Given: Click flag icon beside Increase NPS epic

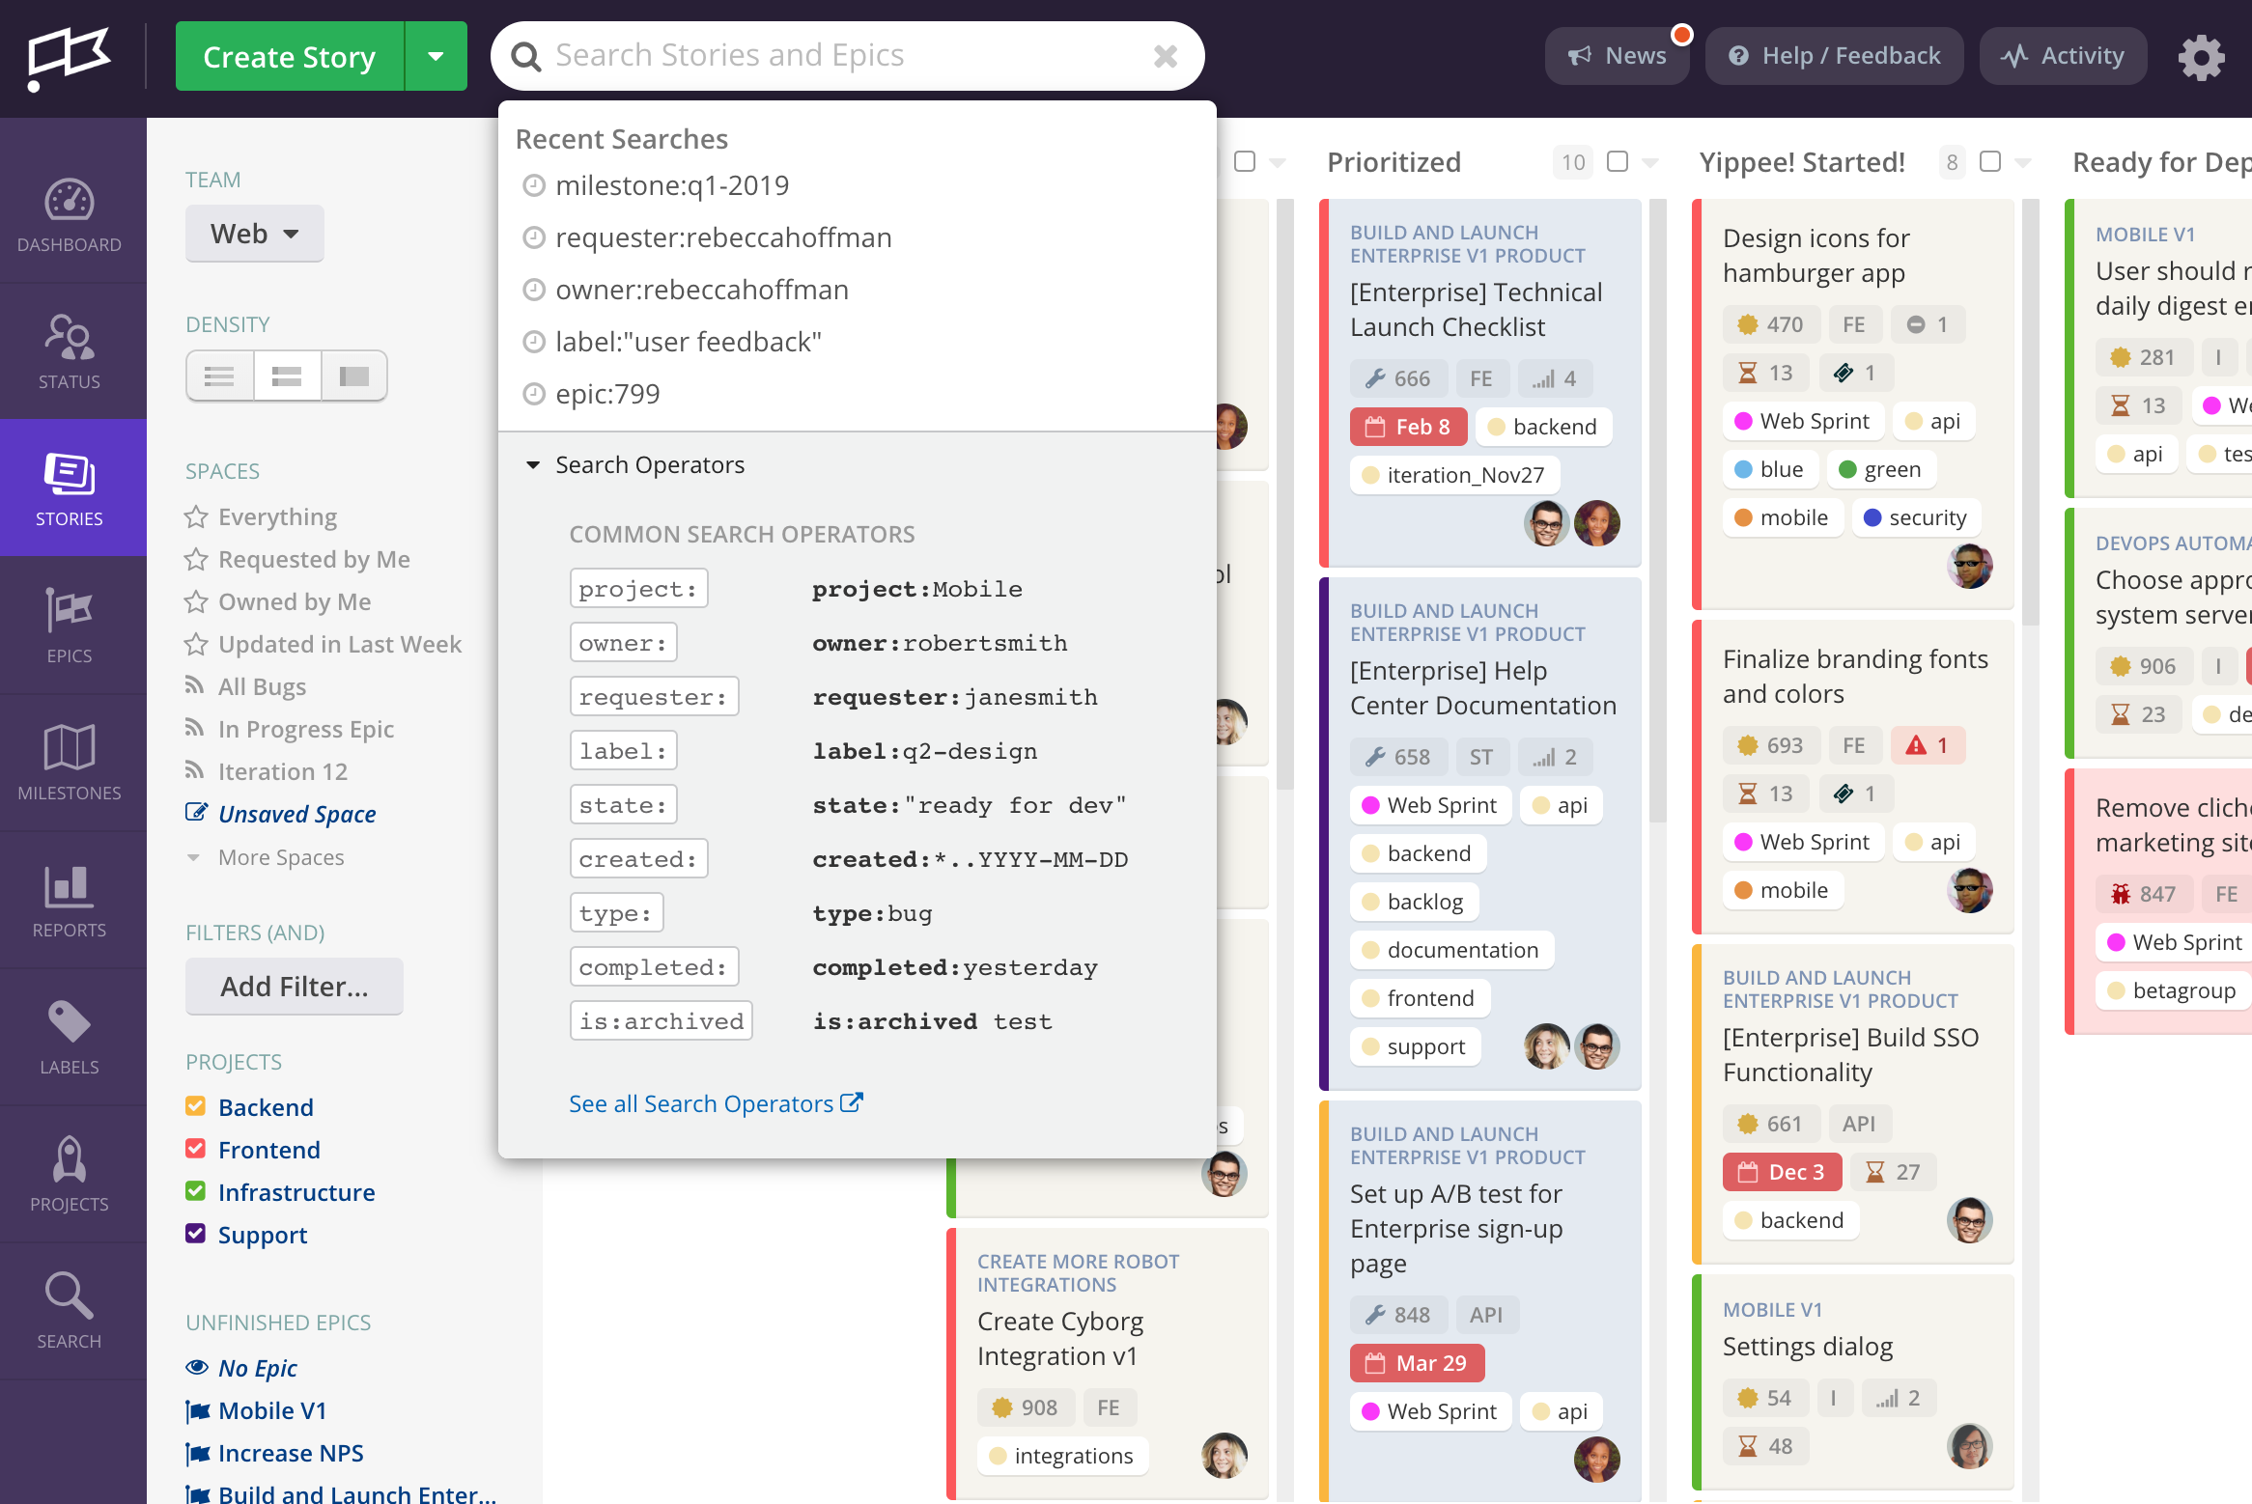Looking at the screenshot, I should [x=198, y=1454].
